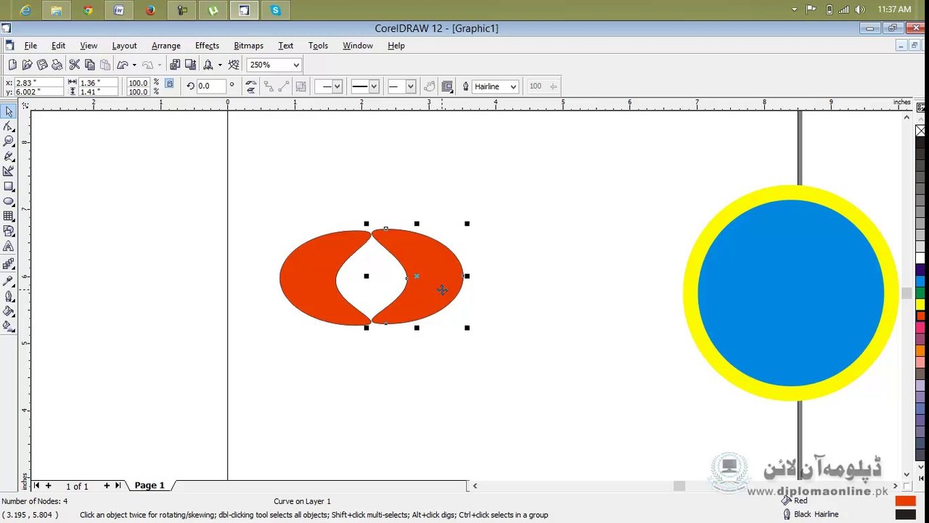Select the Text tool
Screen dimensions: 929x523
pyautogui.click(x=9, y=247)
